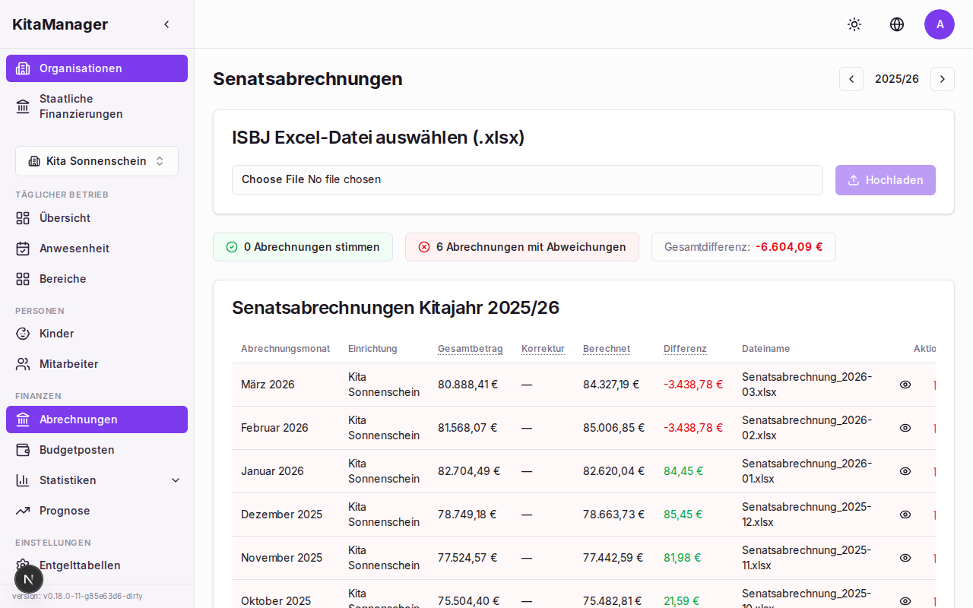Image resolution: width=973 pixels, height=608 pixels.
Task: View the März 2026 statement eye icon
Action: (x=905, y=385)
